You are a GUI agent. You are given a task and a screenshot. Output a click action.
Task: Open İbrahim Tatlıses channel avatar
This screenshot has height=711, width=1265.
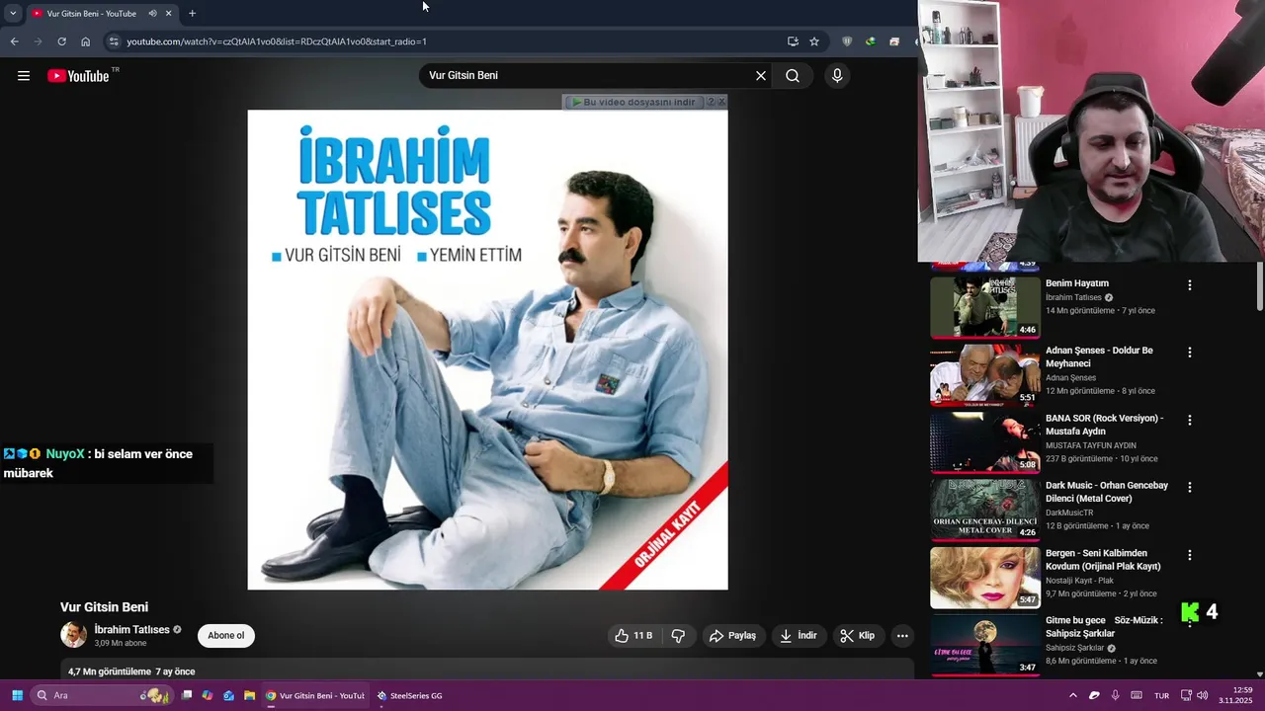coord(74,635)
